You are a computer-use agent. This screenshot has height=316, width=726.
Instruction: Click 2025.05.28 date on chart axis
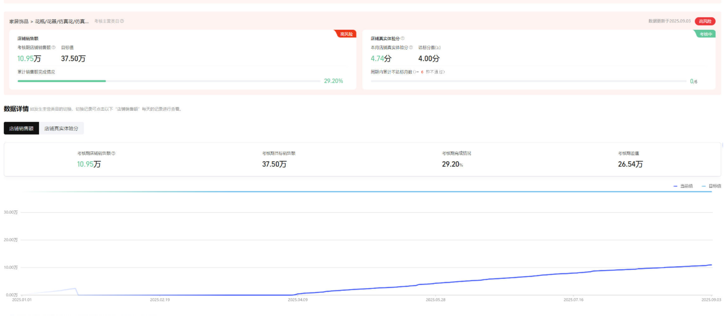pos(435,300)
